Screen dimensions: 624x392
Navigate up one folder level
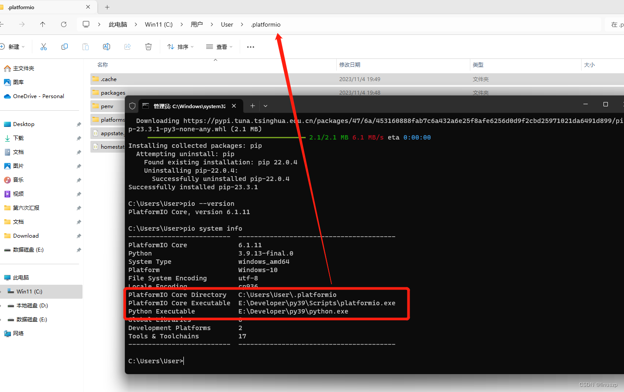(x=42, y=25)
